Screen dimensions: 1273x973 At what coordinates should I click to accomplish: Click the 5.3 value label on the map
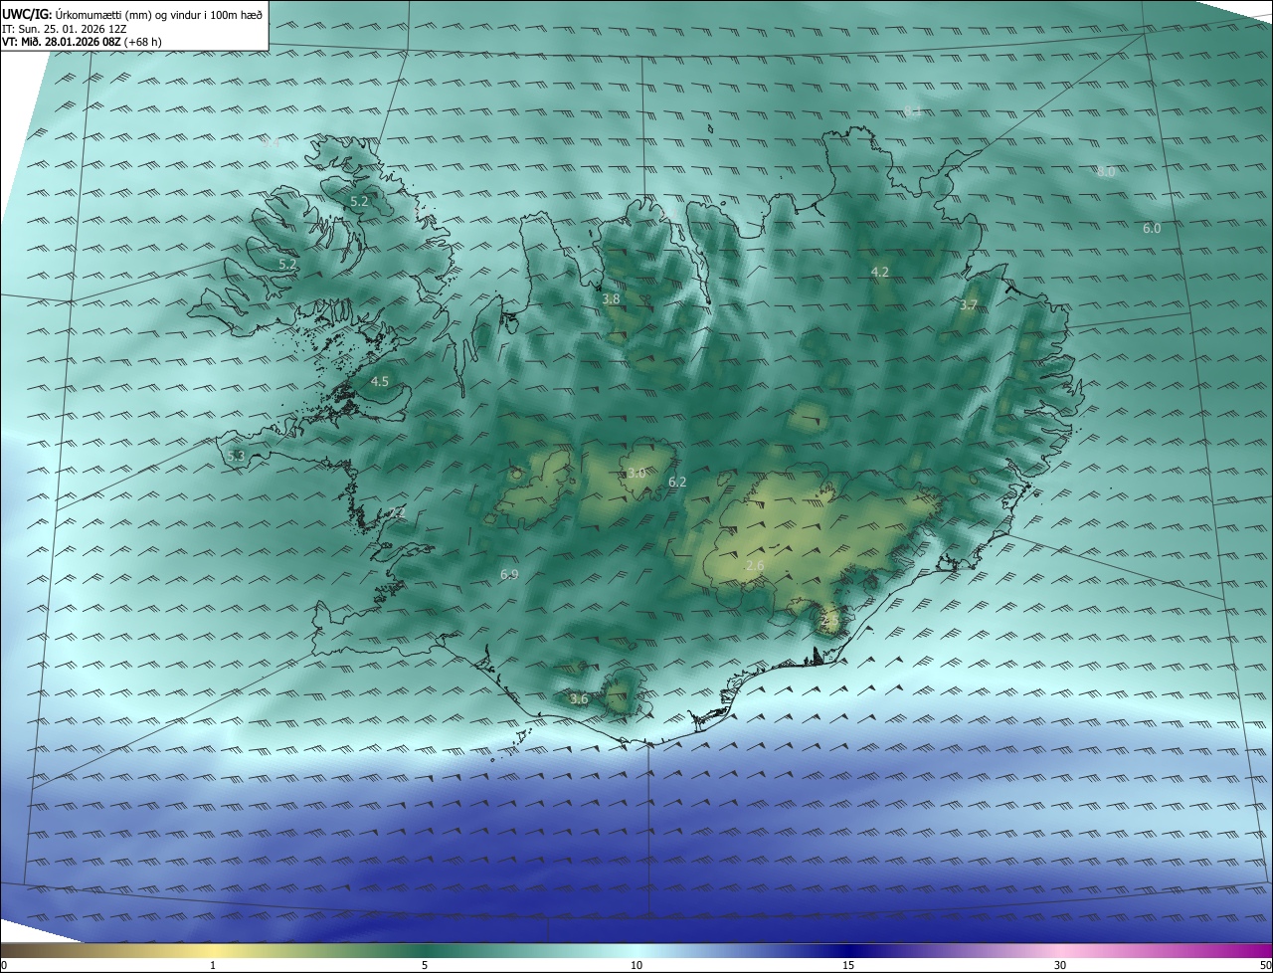coord(236,456)
